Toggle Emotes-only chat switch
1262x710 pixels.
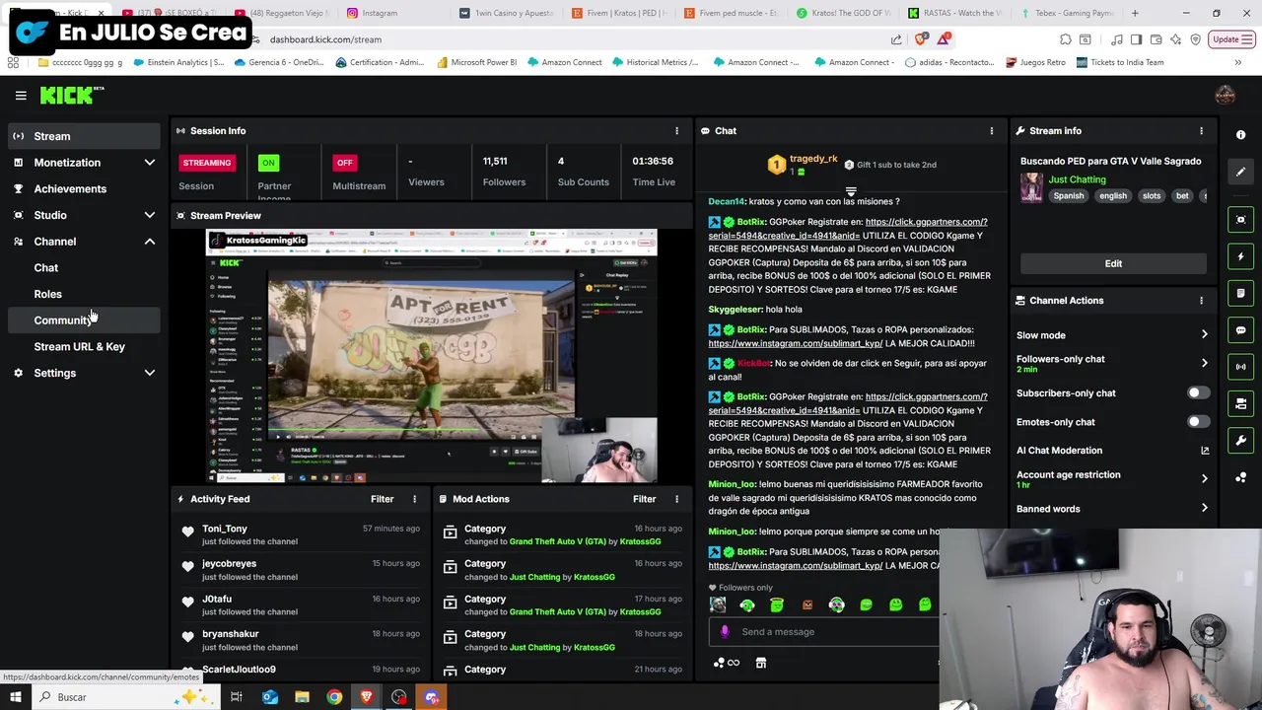coord(1198,422)
